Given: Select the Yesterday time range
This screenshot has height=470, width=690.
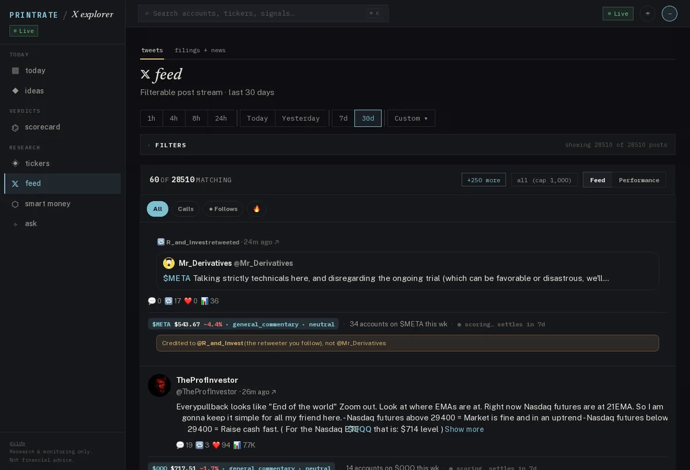Looking at the screenshot, I should (x=301, y=118).
